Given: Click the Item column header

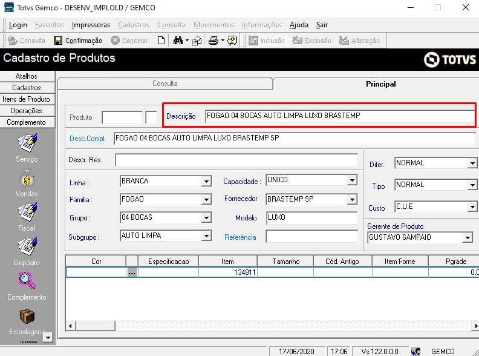Looking at the screenshot, I should [227, 262].
